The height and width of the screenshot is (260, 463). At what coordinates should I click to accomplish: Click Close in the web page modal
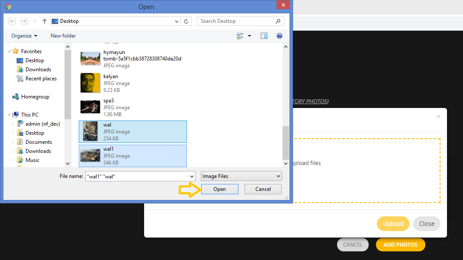(x=427, y=224)
